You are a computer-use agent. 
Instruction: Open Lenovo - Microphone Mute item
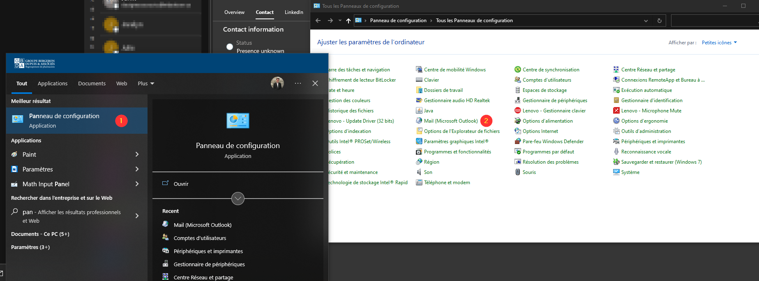point(647,111)
